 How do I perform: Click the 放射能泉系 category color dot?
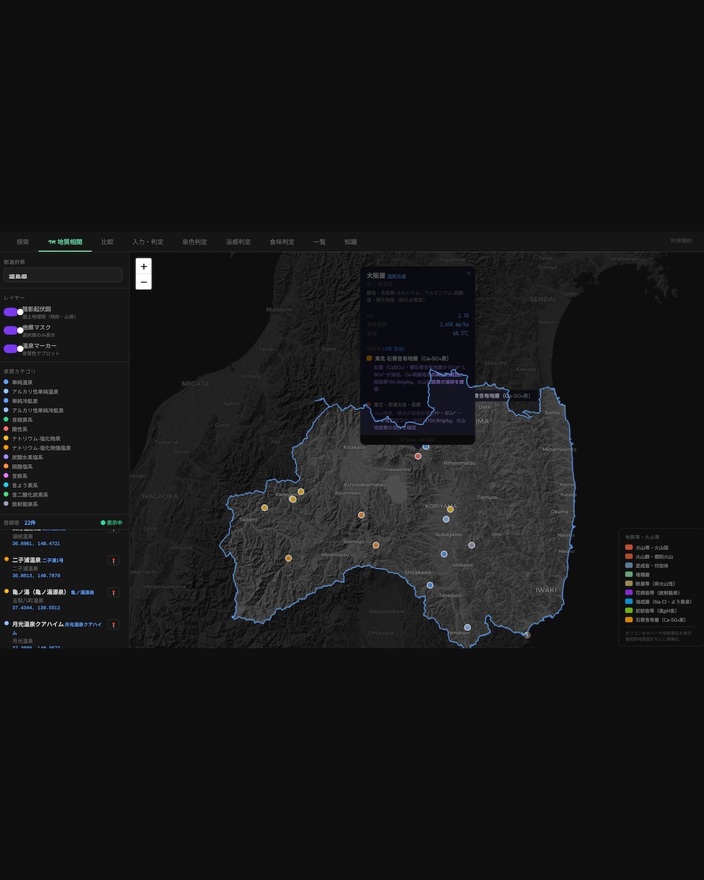6,504
